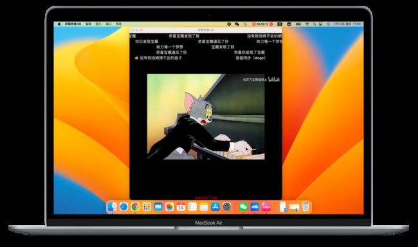Open the 显示 menu

98,24
